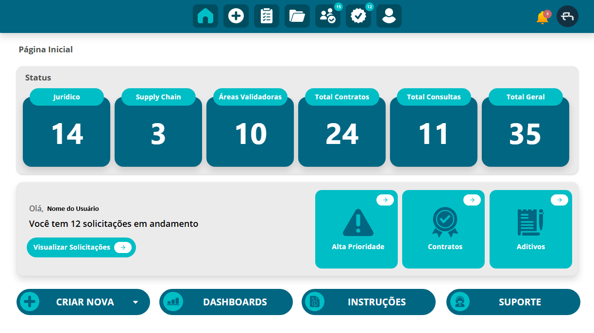This screenshot has height=333, width=594.
Task: Click arrow on Contratos card
Action: click(472, 200)
